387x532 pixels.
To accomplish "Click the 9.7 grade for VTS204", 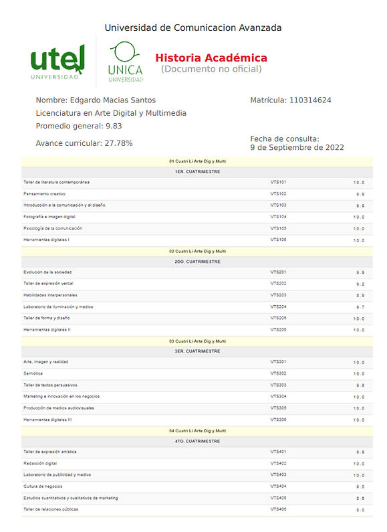I will pyautogui.click(x=360, y=307).
